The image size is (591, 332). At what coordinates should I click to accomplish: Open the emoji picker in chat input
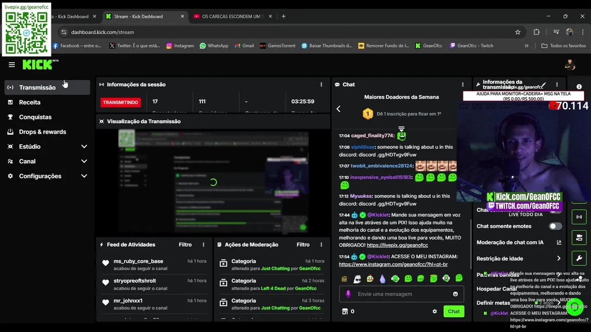455,294
